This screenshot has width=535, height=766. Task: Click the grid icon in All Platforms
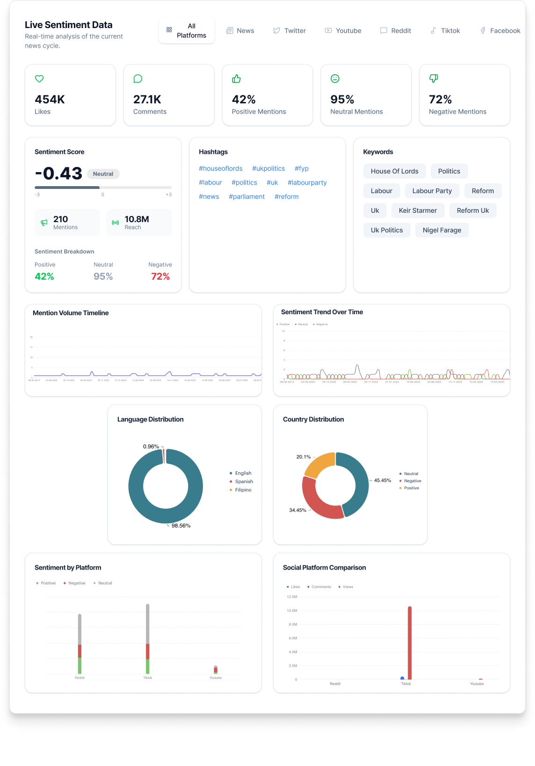169,30
